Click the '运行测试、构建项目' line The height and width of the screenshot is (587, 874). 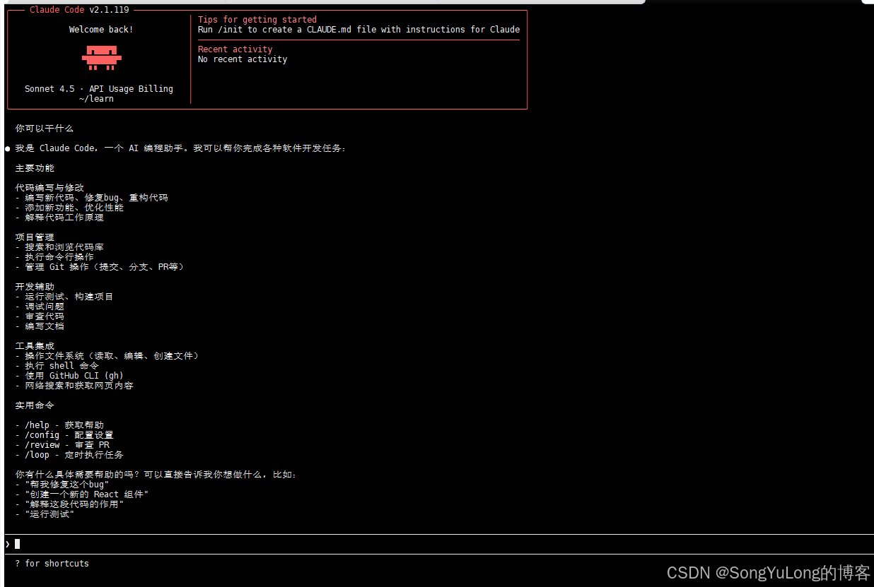coord(64,297)
